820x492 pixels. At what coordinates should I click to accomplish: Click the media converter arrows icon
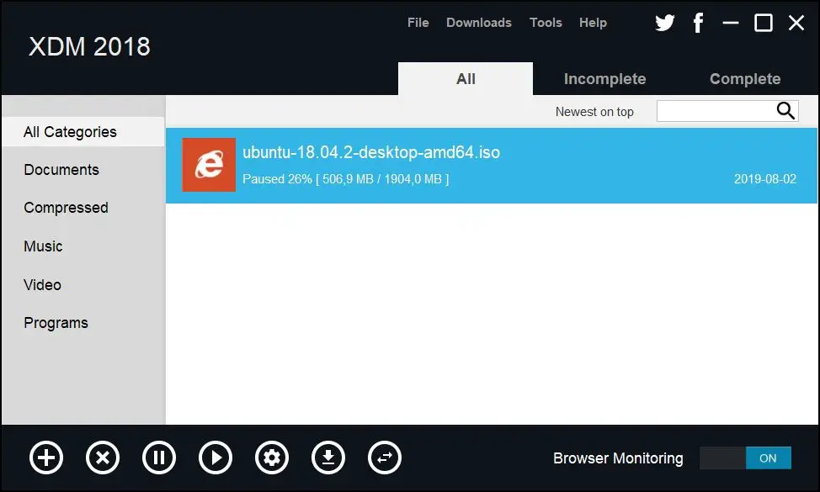click(x=385, y=458)
